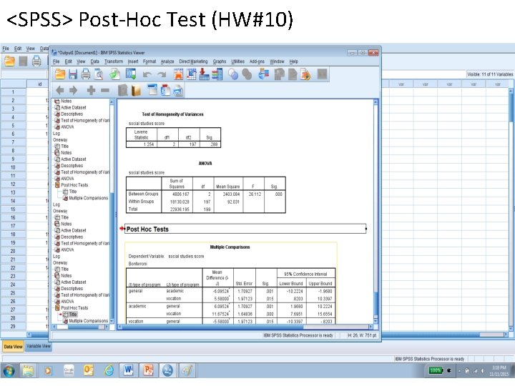Click the Insert Heading icon
Image resolution: width=515 pixels, height=386 pixels.
point(152,90)
